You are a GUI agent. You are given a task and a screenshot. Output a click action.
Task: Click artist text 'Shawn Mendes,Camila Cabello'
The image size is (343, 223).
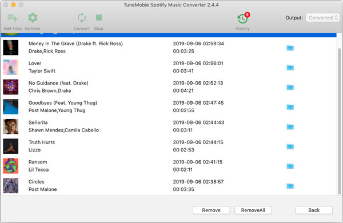[63, 130]
